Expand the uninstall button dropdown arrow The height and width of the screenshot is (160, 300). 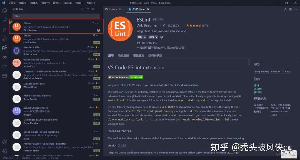156,37
